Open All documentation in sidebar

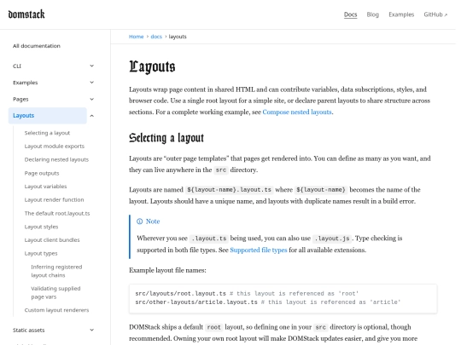pyautogui.click(x=37, y=46)
